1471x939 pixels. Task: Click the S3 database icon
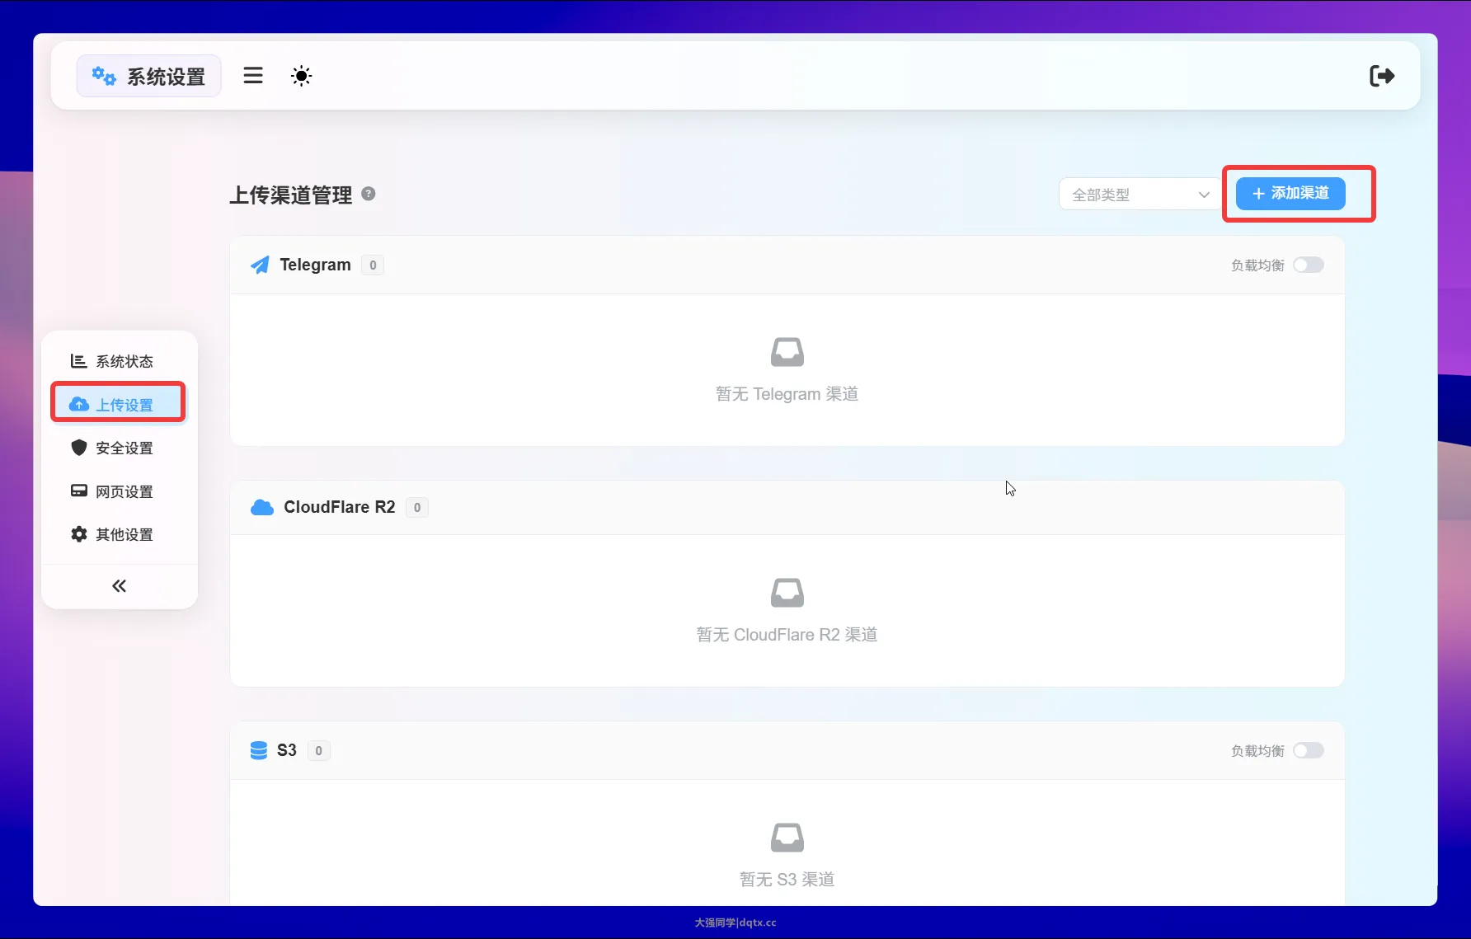click(x=259, y=750)
